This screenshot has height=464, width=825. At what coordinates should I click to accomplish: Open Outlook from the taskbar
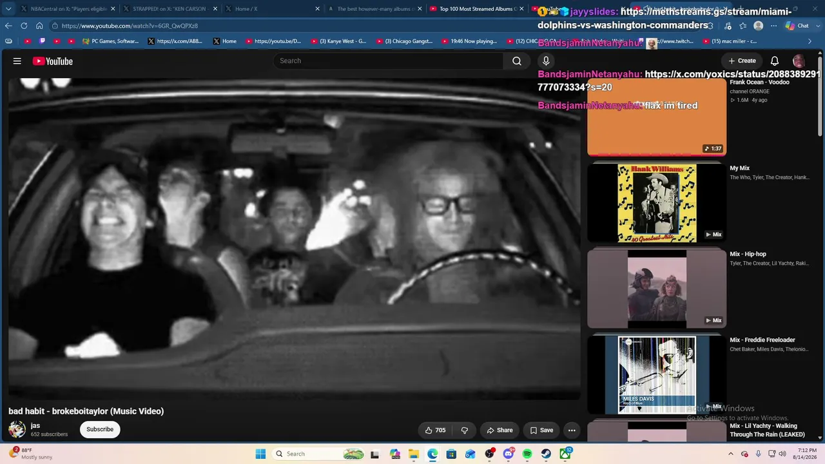pos(471,454)
